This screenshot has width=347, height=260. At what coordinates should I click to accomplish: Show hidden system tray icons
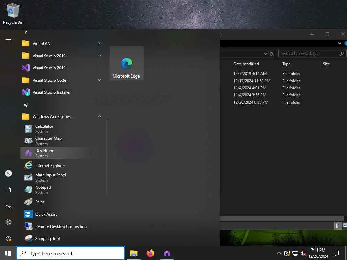click(279, 253)
